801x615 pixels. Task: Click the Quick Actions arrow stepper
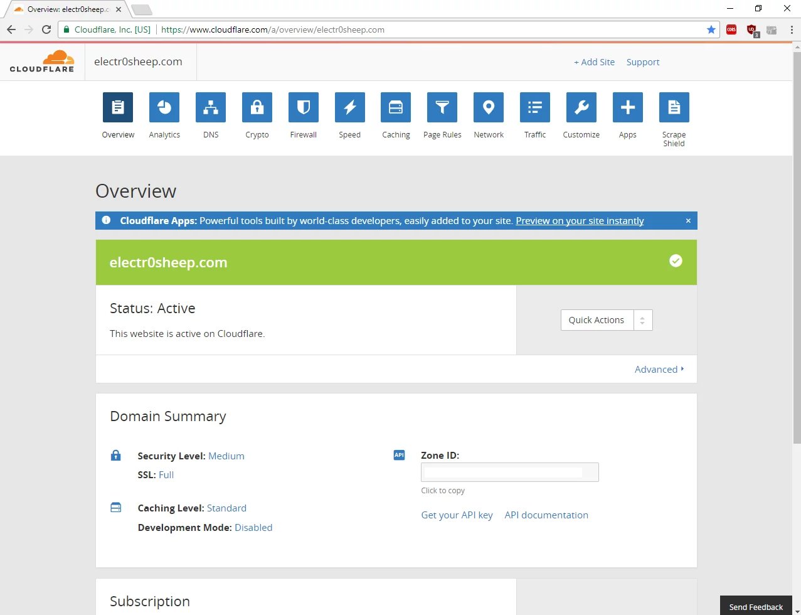[x=643, y=320]
